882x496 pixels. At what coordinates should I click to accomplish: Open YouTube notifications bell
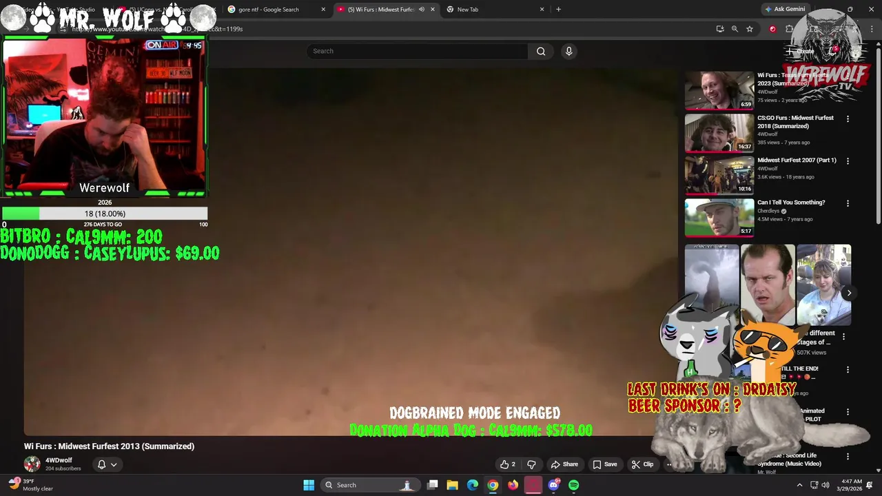click(x=832, y=51)
